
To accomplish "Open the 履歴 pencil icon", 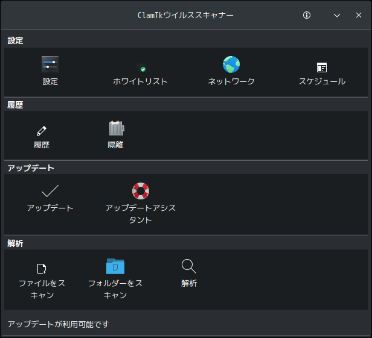I will [x=41, y=131].
